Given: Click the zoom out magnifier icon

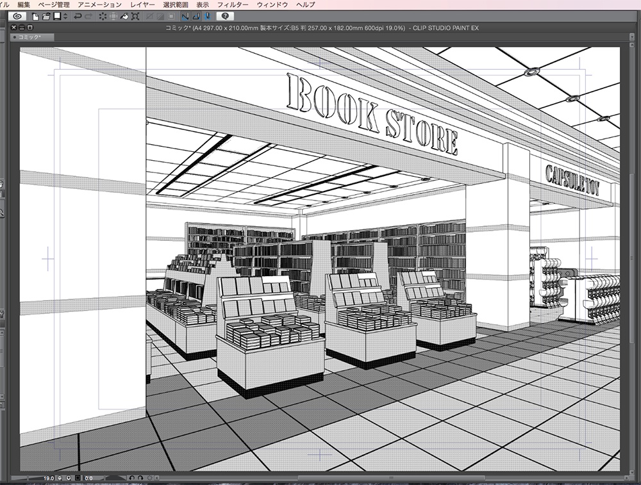Looking at the screenshot, I should pos(60,478).
